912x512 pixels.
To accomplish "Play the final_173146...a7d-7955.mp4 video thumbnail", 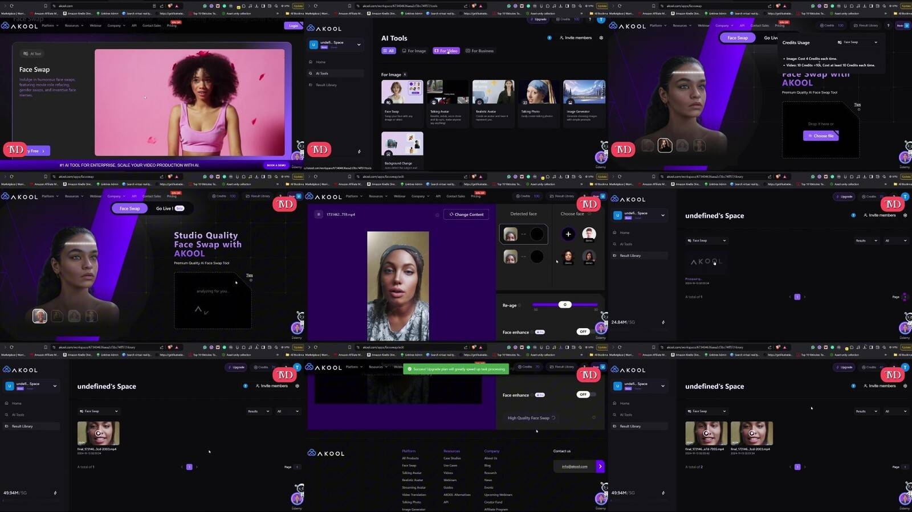I will pyautogui.click(x=706, y=433).
